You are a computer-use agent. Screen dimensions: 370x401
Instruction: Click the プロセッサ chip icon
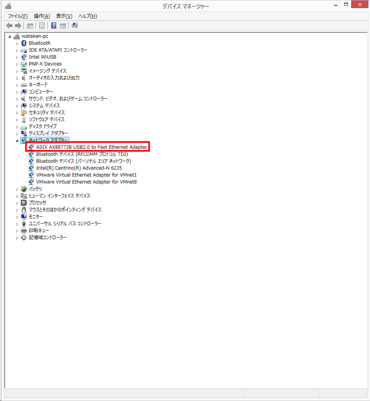(x=24, y=203)
